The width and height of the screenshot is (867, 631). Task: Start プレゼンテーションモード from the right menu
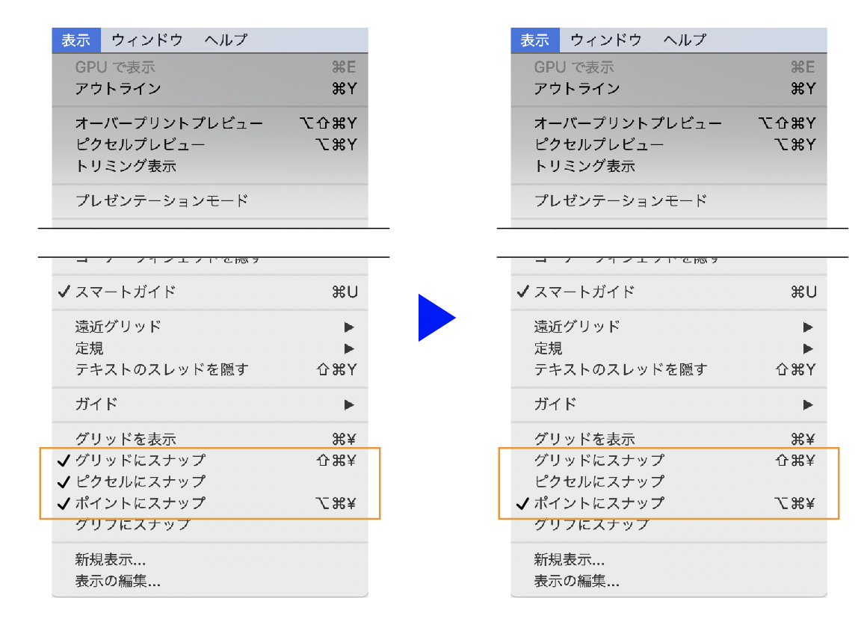[x=669, y=200]
